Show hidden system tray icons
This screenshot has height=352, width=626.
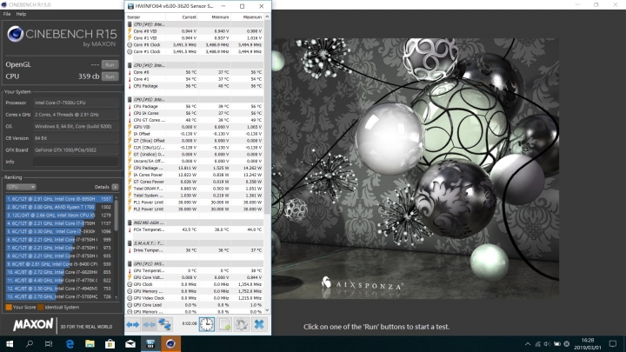pyautogui.click(x=528, y=344)
